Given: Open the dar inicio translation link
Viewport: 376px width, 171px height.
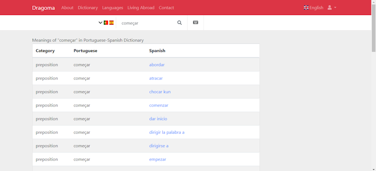Looking at the screenshot, I should (158, 119).
